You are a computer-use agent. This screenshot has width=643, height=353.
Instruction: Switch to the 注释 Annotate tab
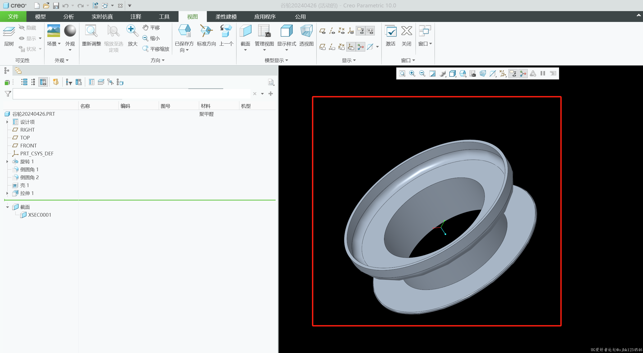coord(136,17)
